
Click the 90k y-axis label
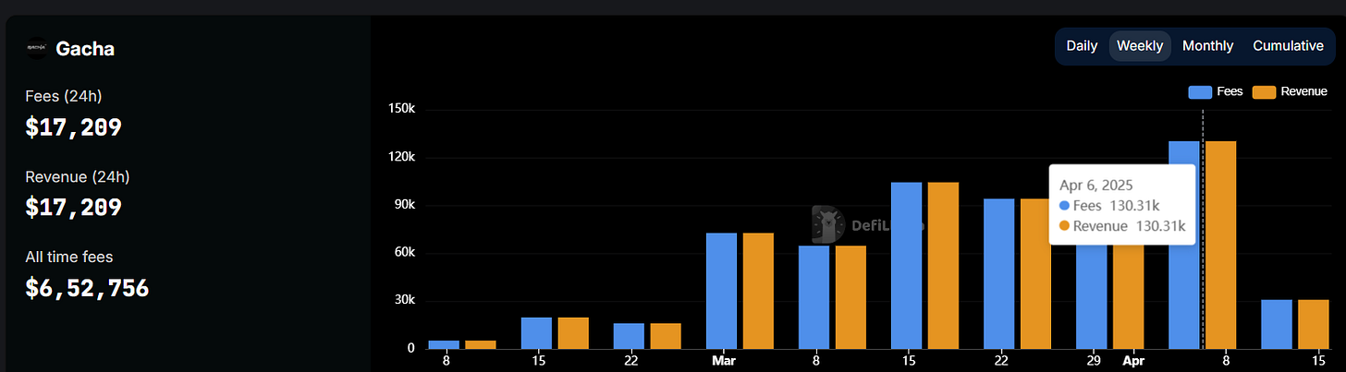[x=406, y=205]
